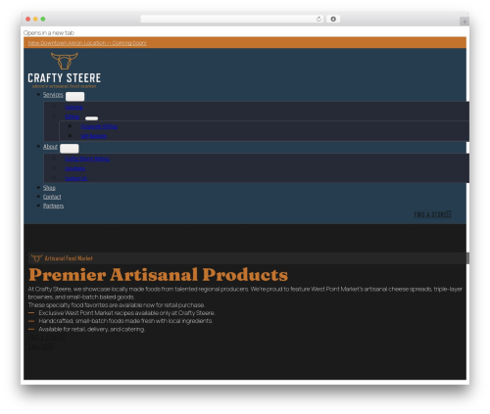Click the Crafty Steere wordmark text

[x=65, y=78]
